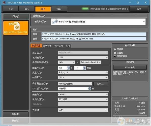The image size is (151, 126).
Task: Click the 设置... button next to VBR
Action: (x=101, y=84)
